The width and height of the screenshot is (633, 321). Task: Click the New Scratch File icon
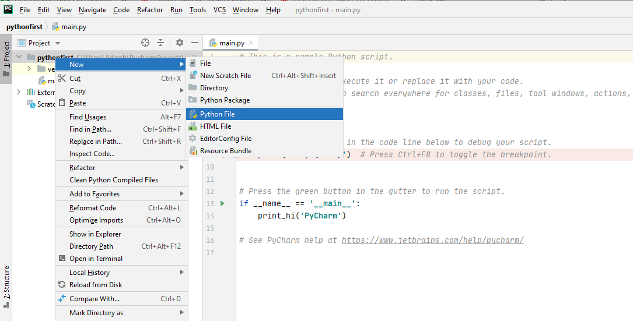tap(193, 75)
